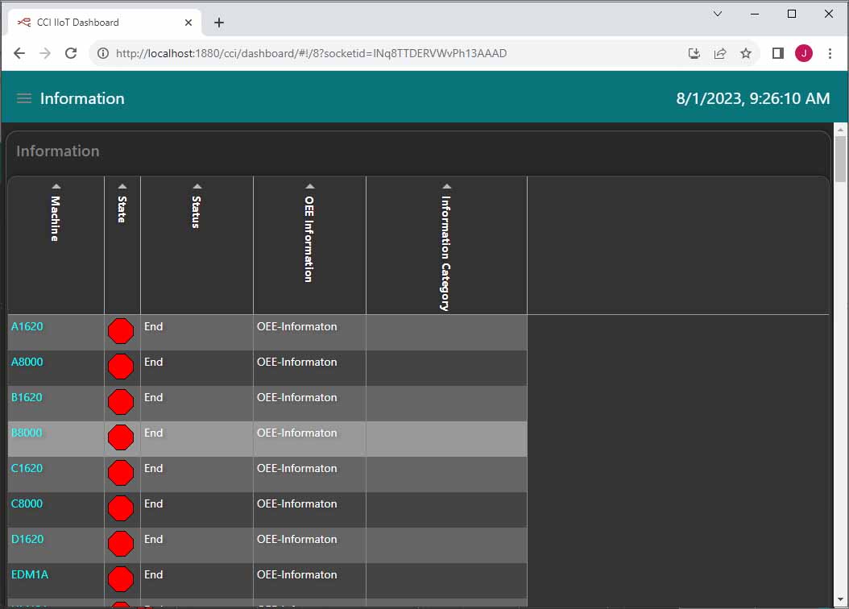Open the tab search dropdown
This screenshot has height=609, width=849.
tap(718, 14)
